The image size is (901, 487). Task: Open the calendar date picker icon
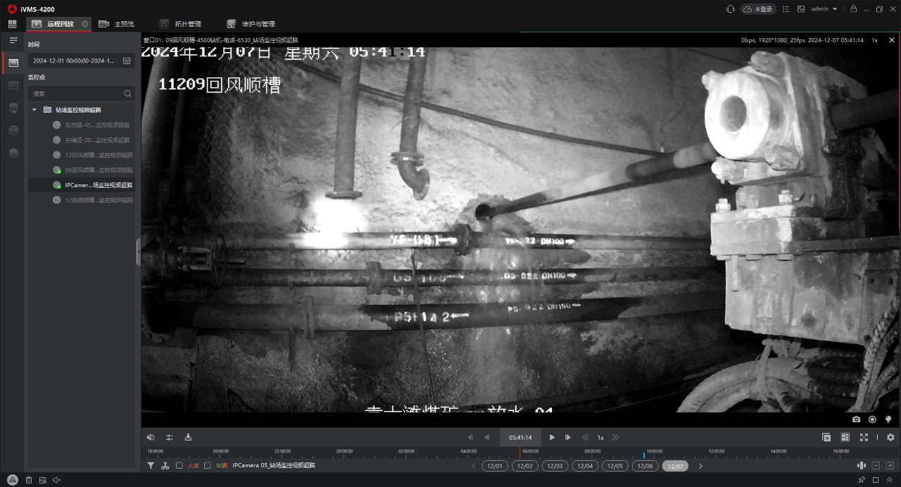point(127,61)
